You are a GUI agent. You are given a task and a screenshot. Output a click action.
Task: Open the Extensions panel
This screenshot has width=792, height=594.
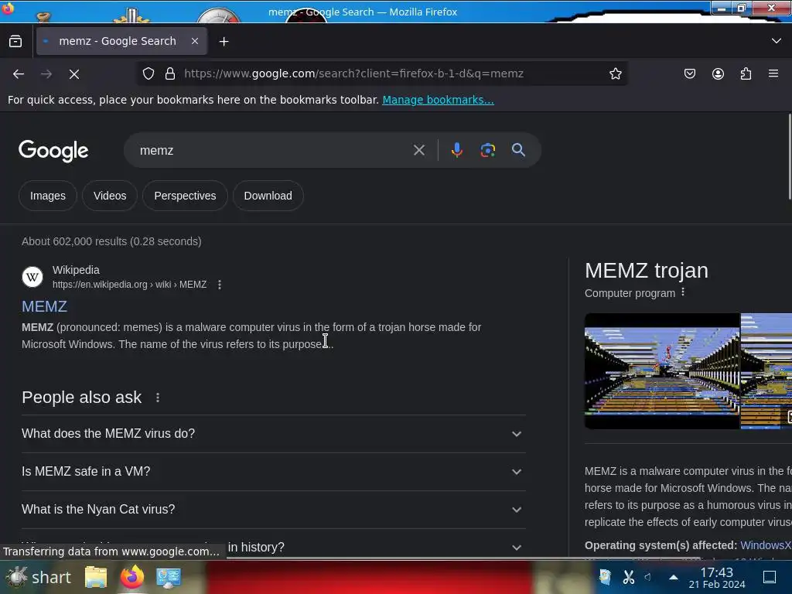click(746, 73)
